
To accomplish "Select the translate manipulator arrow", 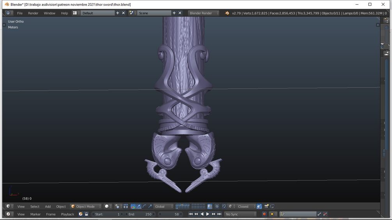I will coord(139,206).
